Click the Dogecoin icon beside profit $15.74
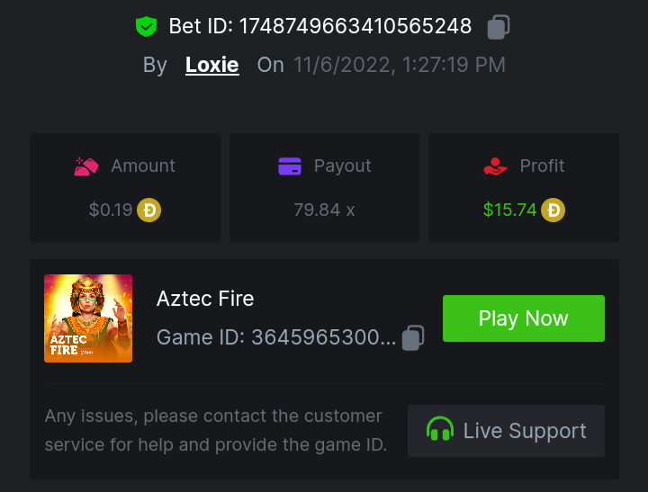Viewport: 648px width, 492px height. [x=553, y=210]
